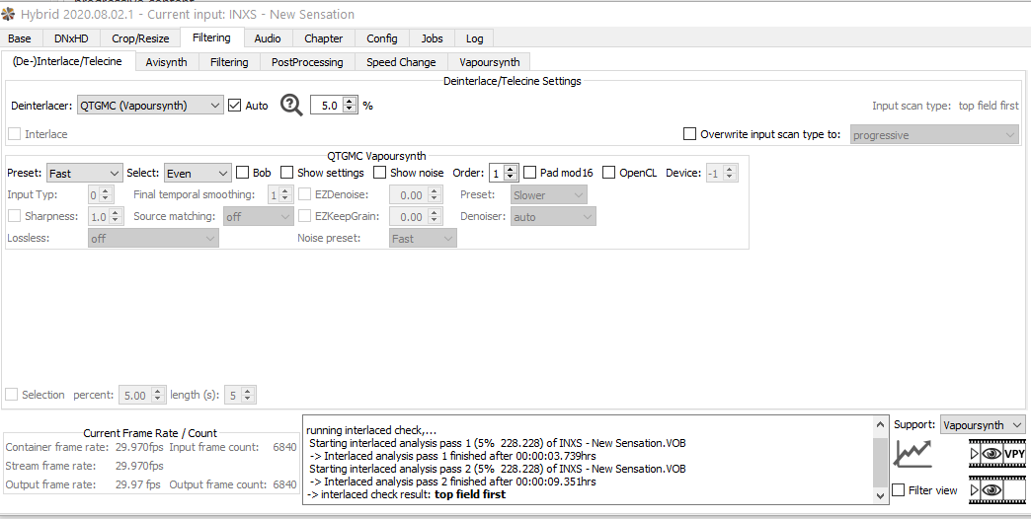Click the 'running interlaced check' log line
Screen dimensions: 1031x519
tap(371, 430)
